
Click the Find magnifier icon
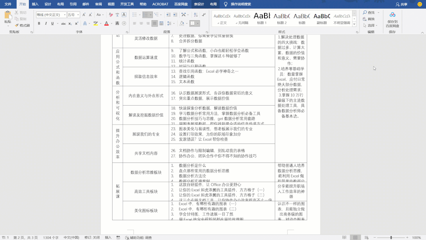pyautogui.click(x=365, y=13)
